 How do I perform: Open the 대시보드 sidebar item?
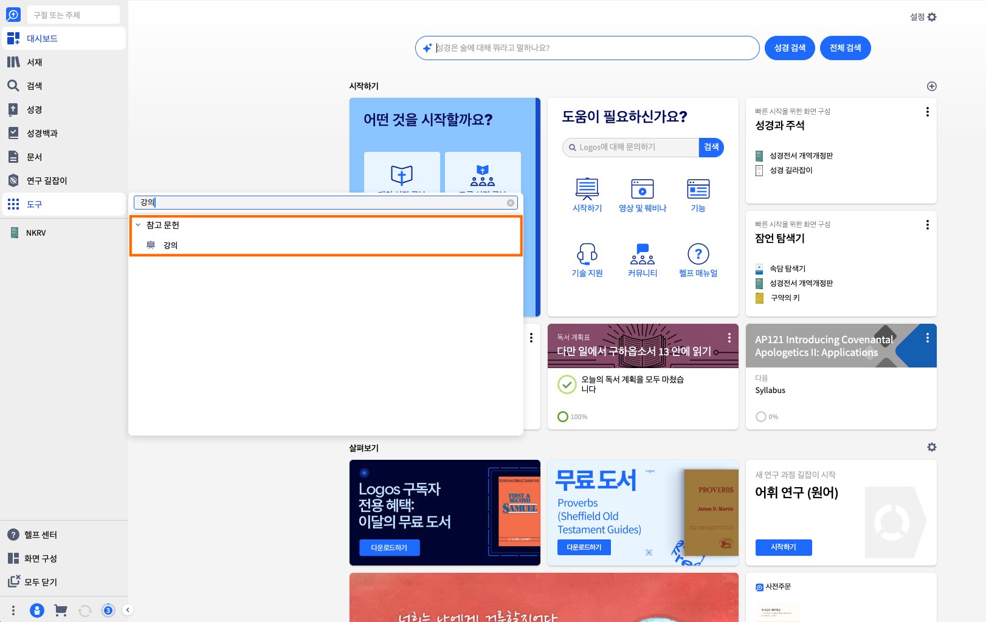pos(63,38)
